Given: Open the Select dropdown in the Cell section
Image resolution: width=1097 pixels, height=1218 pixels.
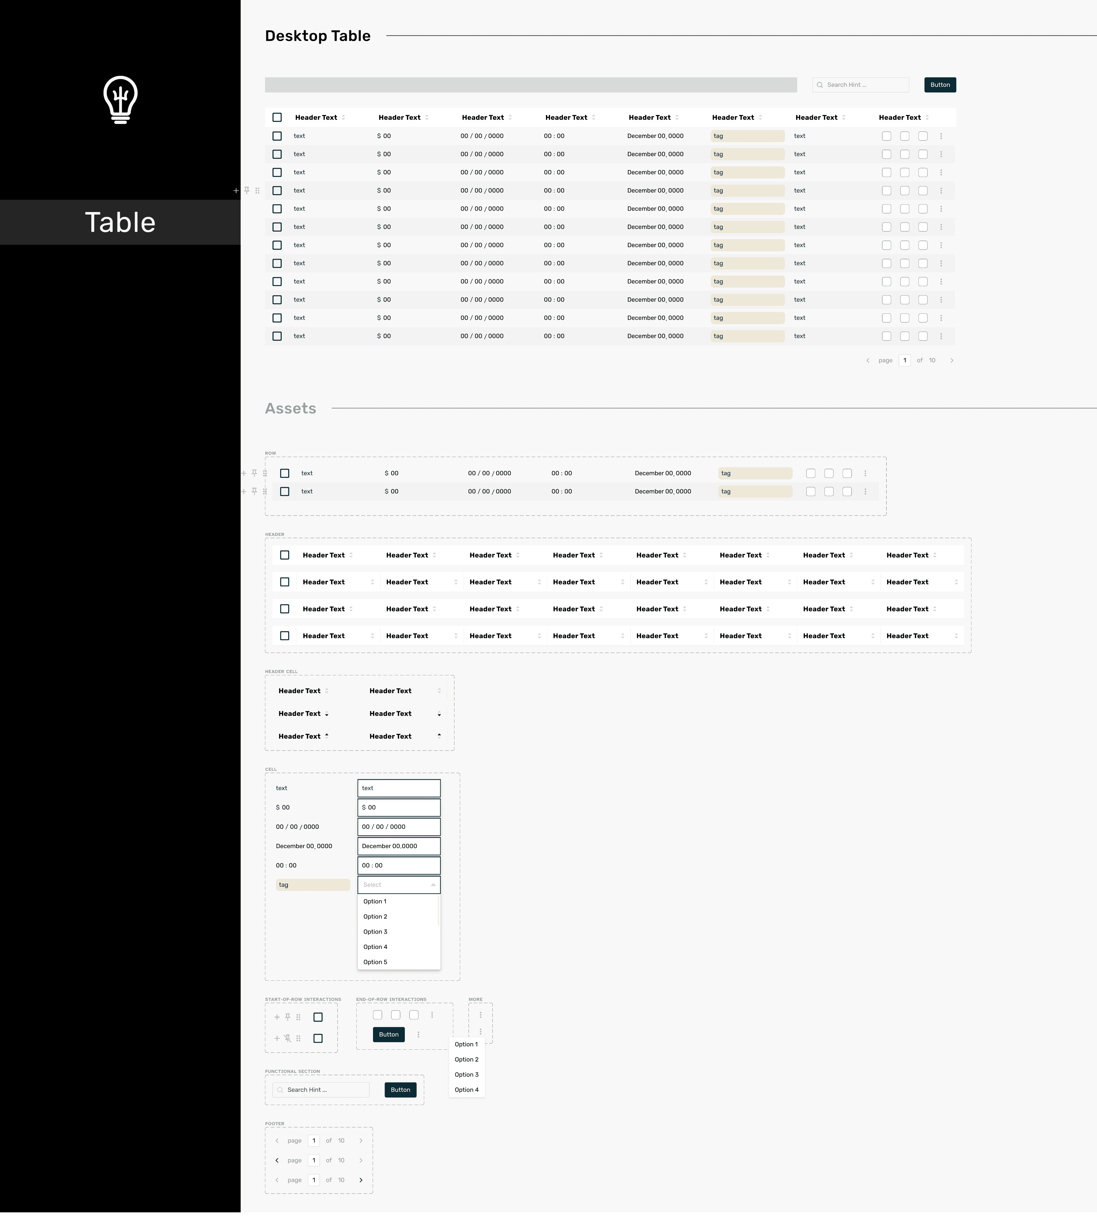Looking at the screenshot, I should pyautogui.click(x=399, y=885).
